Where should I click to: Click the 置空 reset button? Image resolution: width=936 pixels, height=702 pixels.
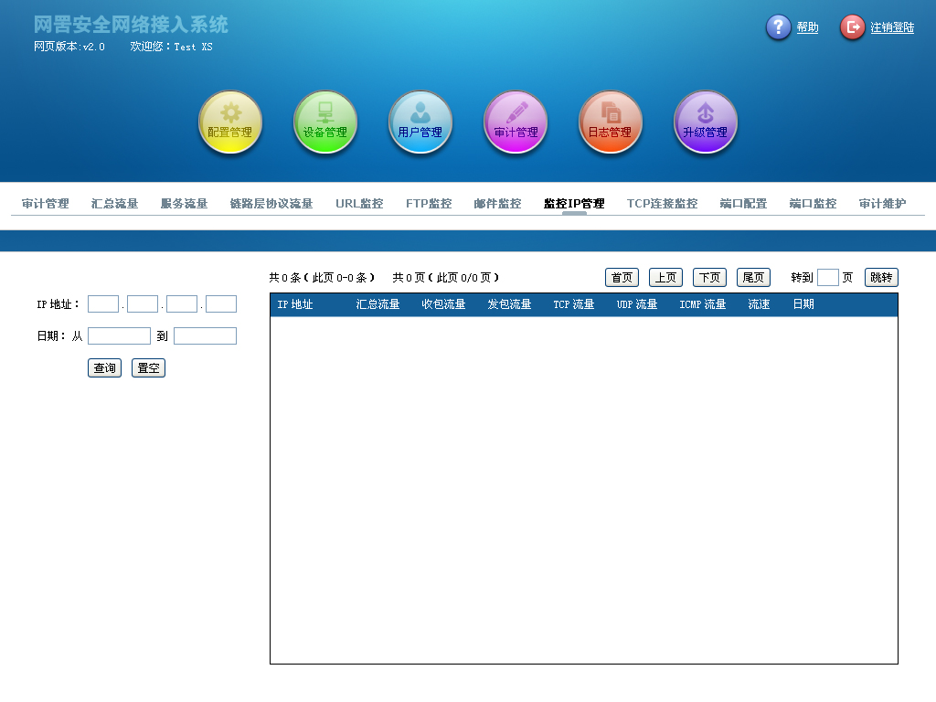(148, 368)
